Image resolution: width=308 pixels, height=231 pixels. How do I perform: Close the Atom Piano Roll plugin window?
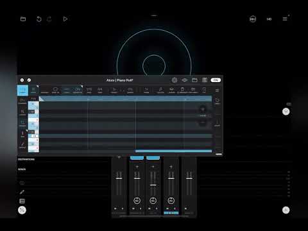[22, 80]
